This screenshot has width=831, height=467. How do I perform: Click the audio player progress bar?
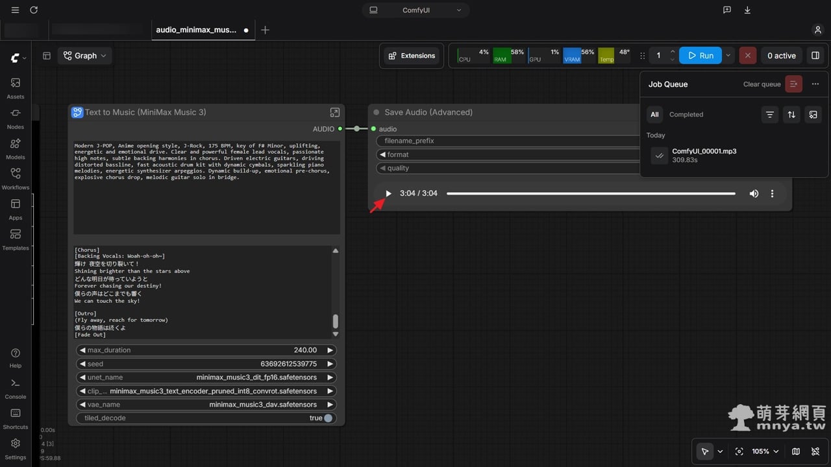pyautogui.click(x=591, y=193)
